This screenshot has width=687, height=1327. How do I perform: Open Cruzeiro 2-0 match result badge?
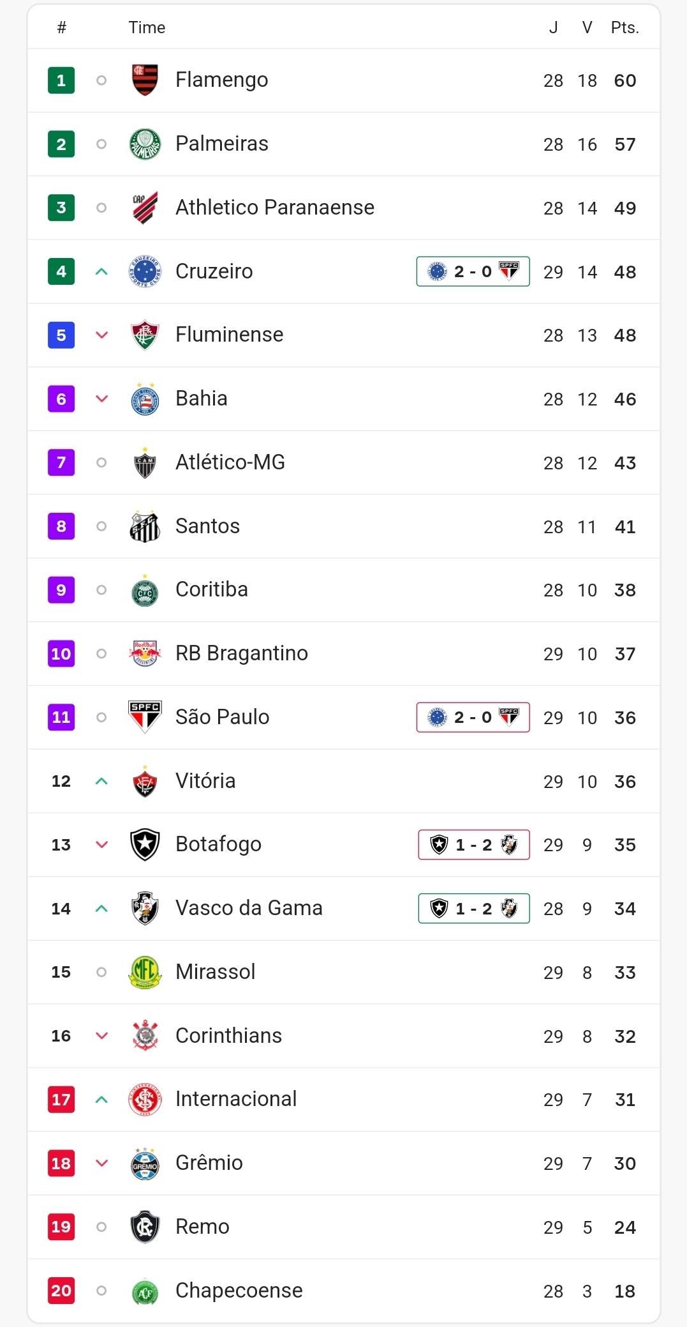473,271
